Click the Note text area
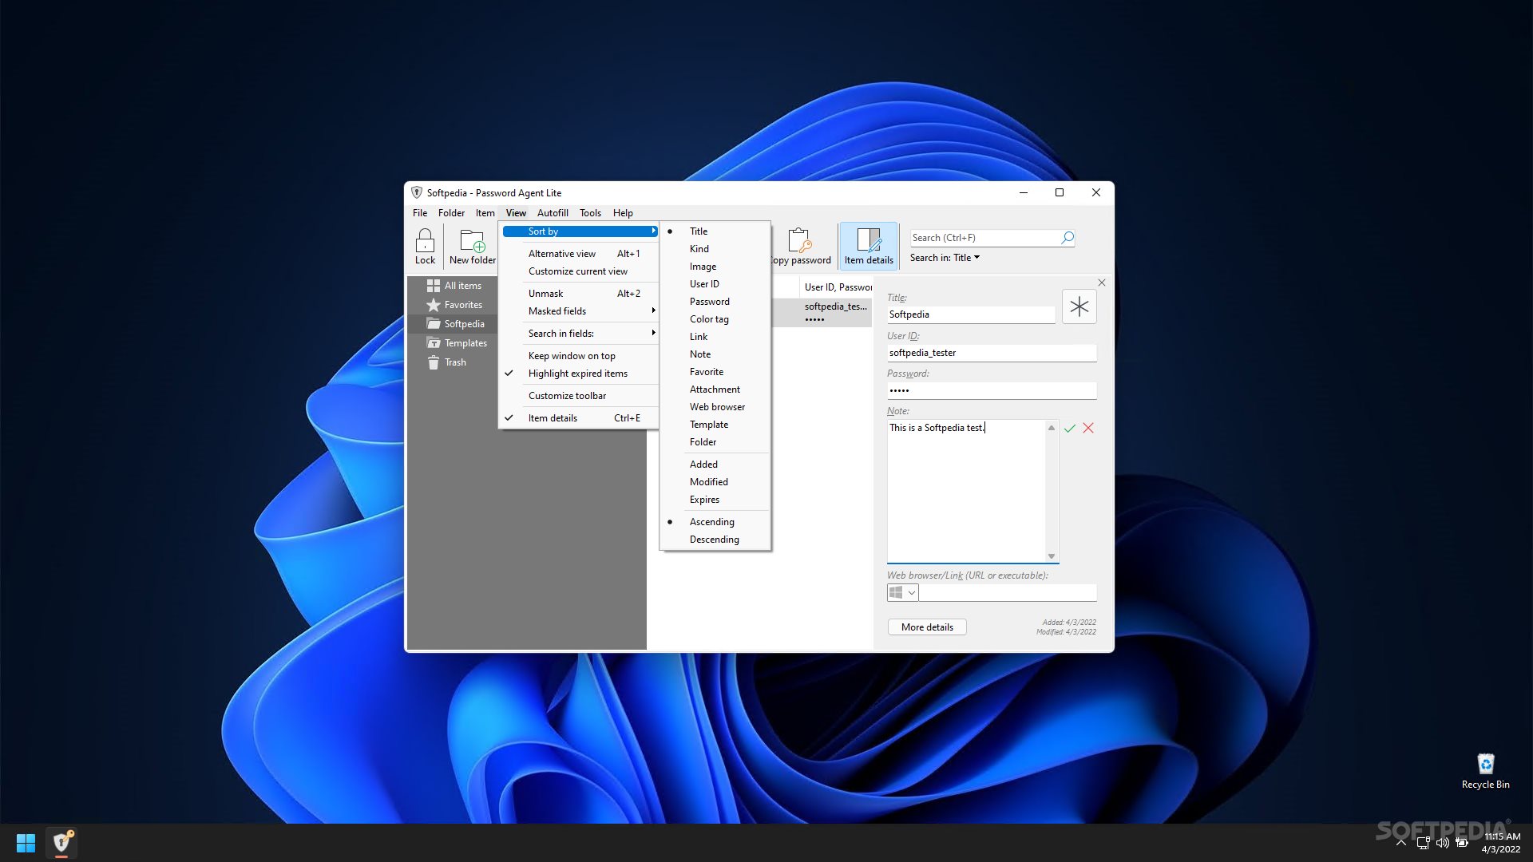The height and width of the screenshot is (862, 1533). click(x=966, y=491)
